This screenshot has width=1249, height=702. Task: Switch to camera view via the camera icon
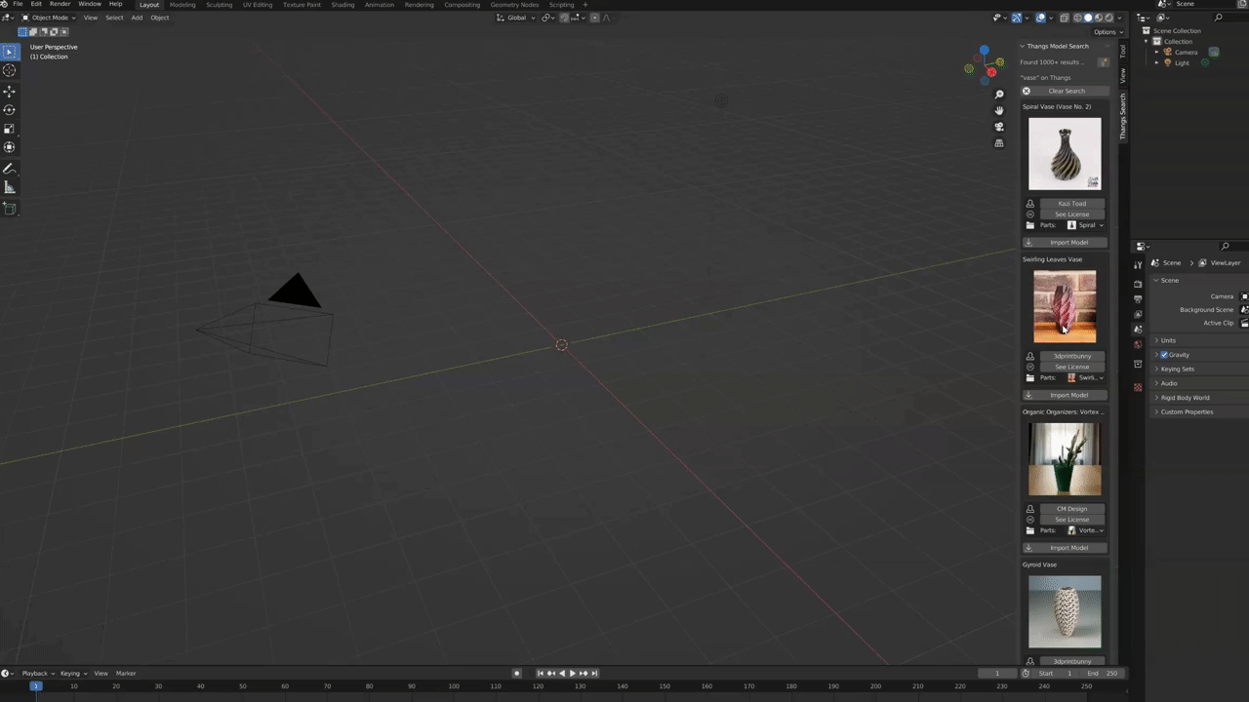click(x=998, y=127)
